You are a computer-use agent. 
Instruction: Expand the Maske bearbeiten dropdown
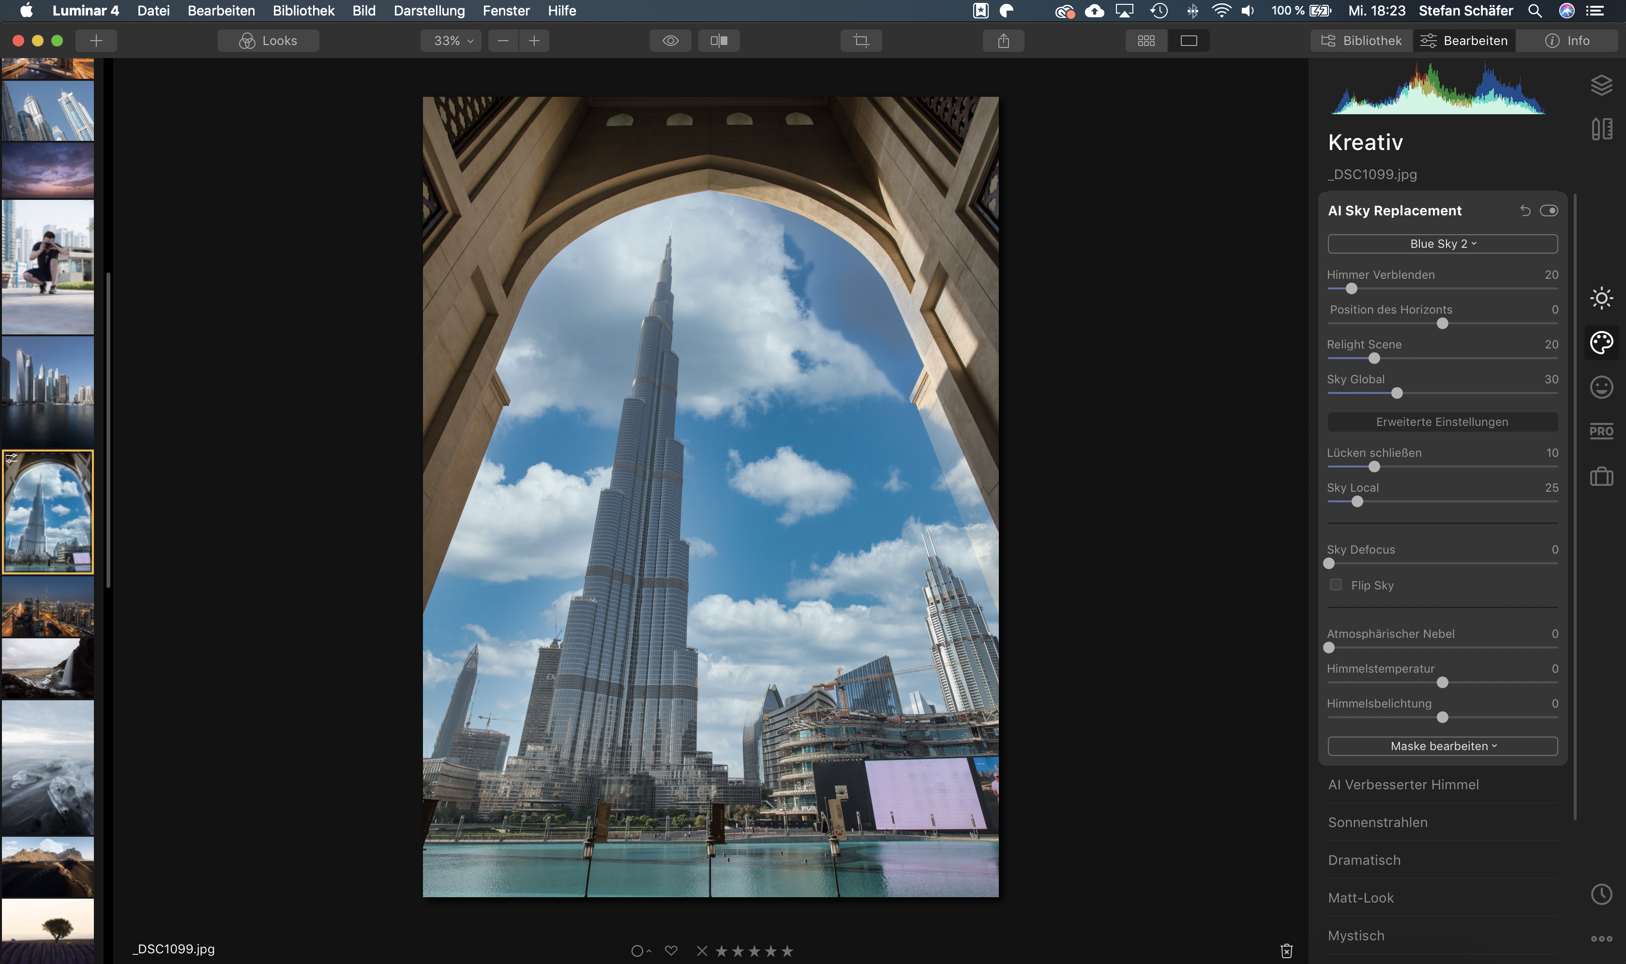tap(1442, 746)
